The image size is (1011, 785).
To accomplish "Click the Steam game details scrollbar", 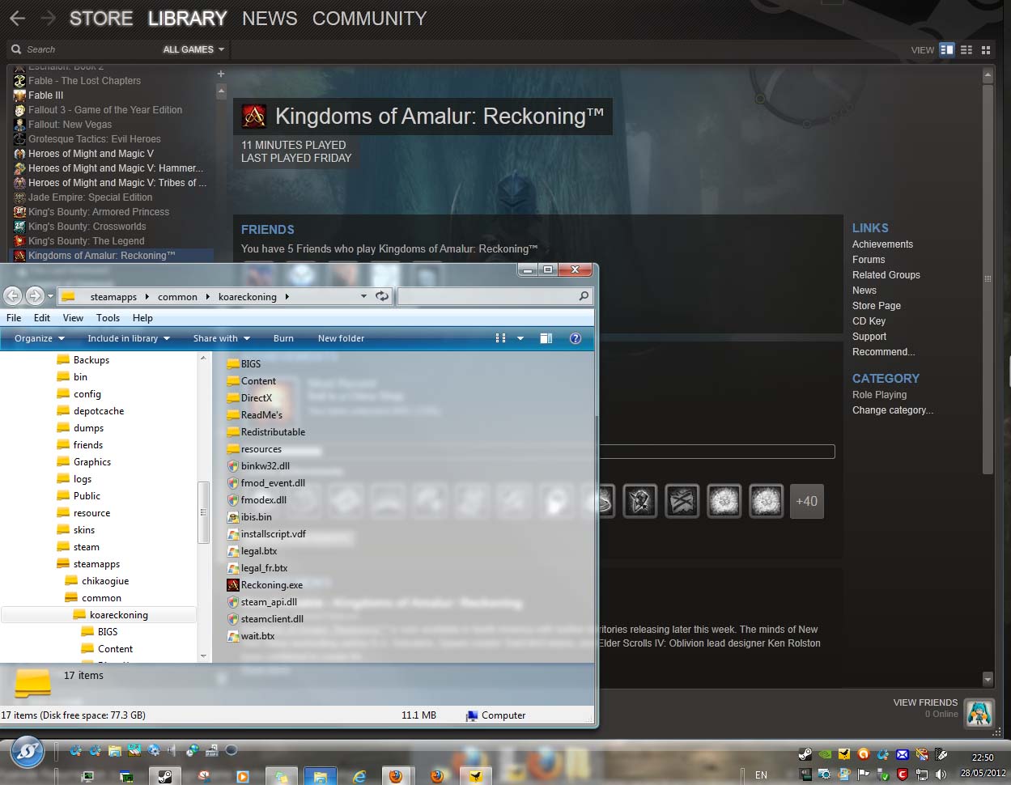I will pos(988,279).
